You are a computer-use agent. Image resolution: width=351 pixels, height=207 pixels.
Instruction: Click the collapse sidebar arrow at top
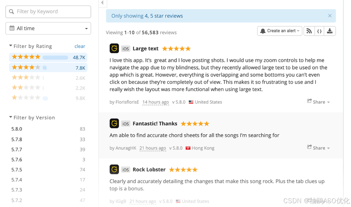(x=102, y=3)
